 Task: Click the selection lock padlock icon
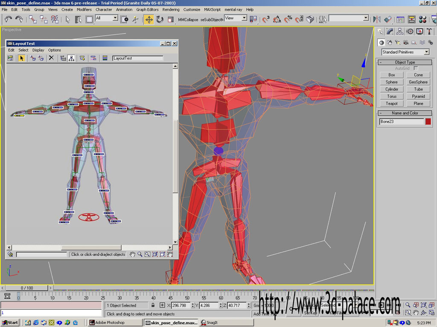pos(153,305)
